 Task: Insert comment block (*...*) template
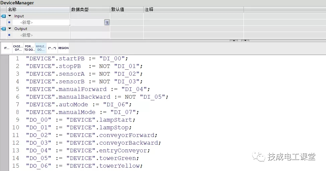point(52,48)
